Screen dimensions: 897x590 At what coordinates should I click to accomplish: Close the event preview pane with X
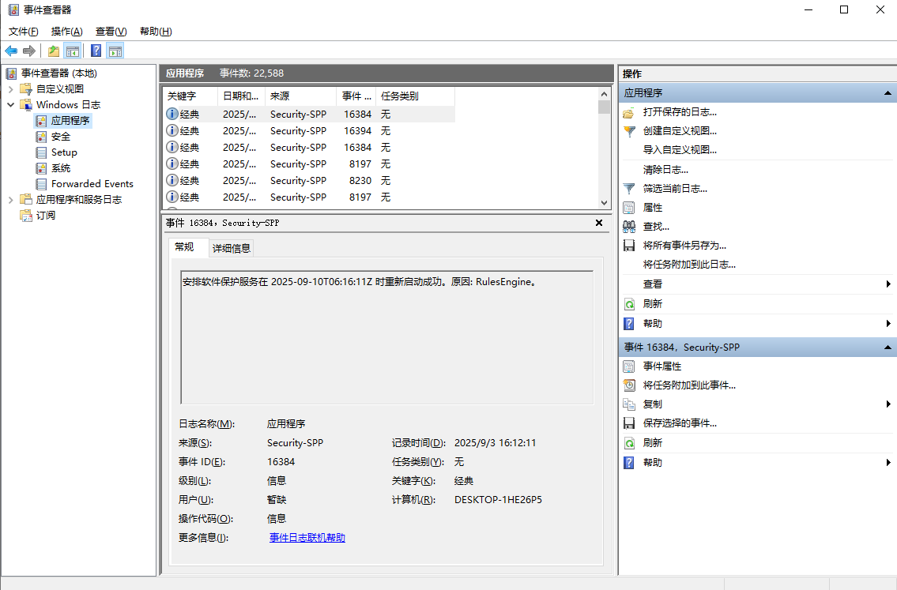[x=598, y=224]
